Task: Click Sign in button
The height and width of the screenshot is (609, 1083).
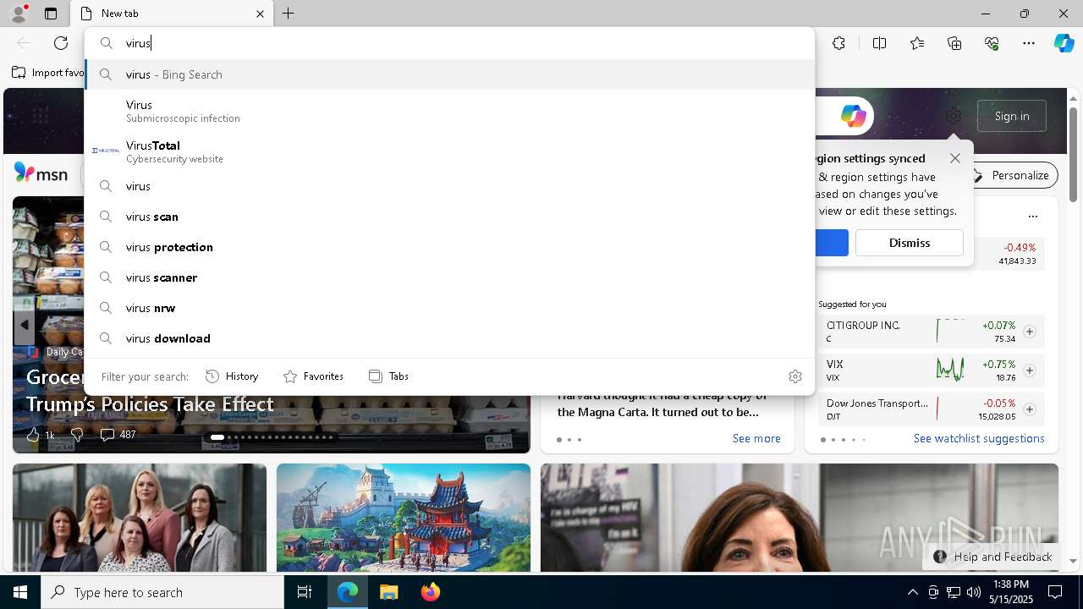Action: [1012, 116]
